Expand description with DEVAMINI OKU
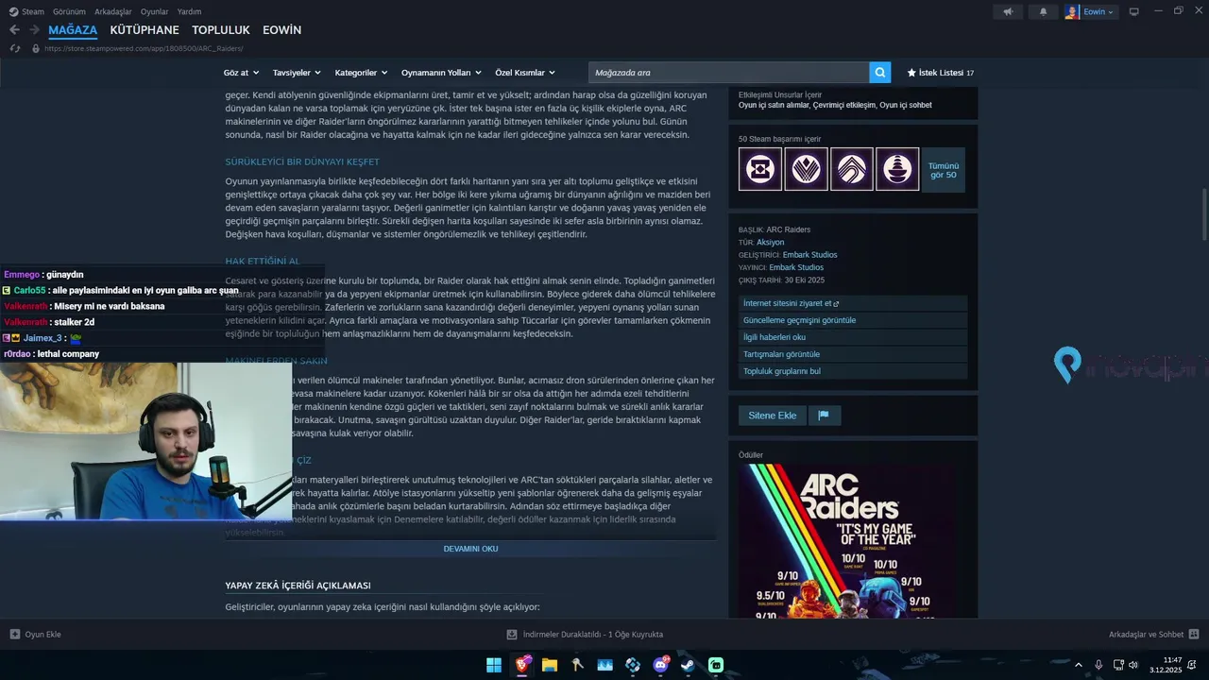This screenshot has width=1209, height=680. [470, 549]
